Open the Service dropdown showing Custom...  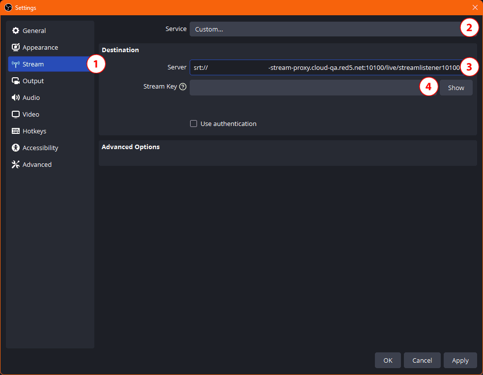click(x=333, y=29)
